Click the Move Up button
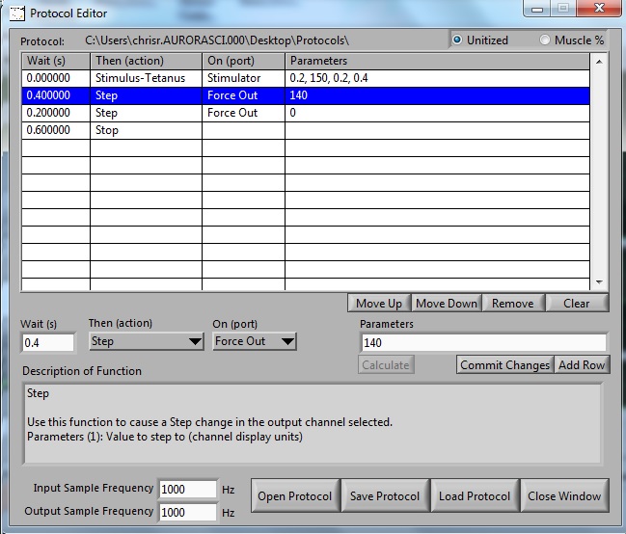 tap(379, 304)
